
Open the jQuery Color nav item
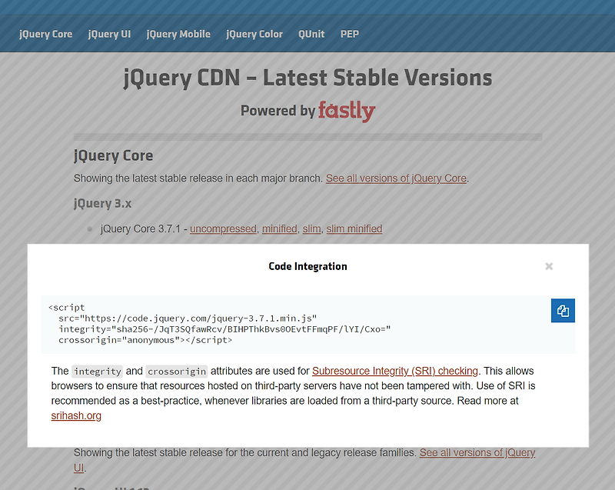[x=254, y=34]
